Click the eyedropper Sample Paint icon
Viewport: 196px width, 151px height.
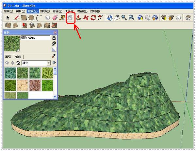(x=54, y=56)
